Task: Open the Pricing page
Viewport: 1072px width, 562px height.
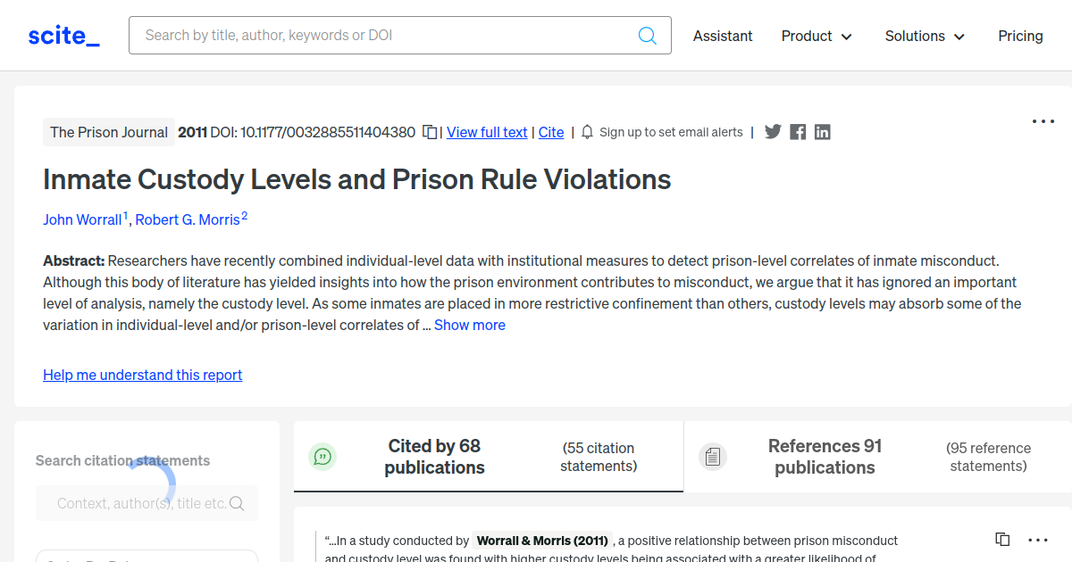Action: 1020,36
